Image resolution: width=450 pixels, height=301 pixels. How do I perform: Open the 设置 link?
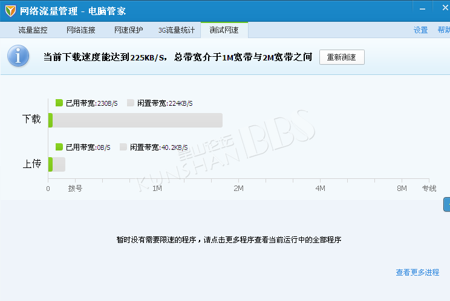click(x=421, y=30)
